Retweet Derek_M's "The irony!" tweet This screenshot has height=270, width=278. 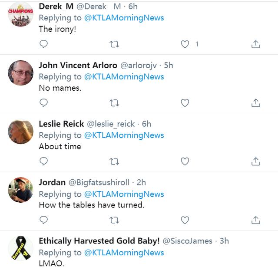tap(114, 44)
